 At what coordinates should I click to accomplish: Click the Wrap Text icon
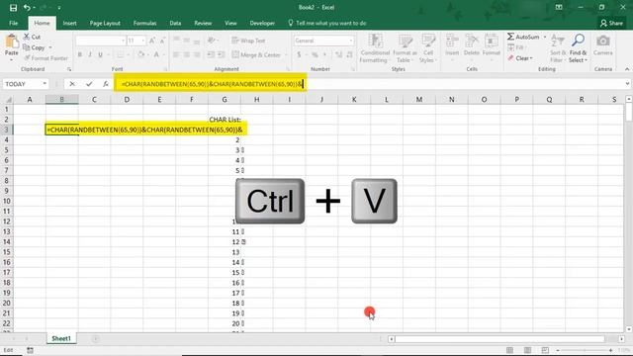click(x=235, y=41)
